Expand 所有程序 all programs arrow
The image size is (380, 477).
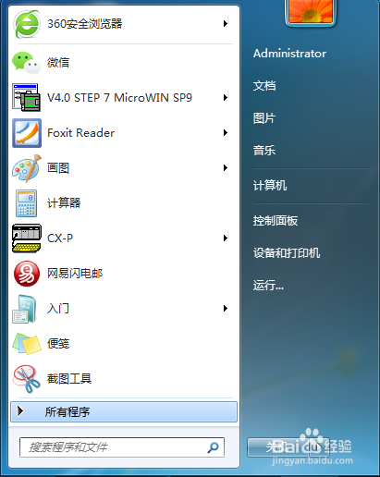(x=20, y=411)
